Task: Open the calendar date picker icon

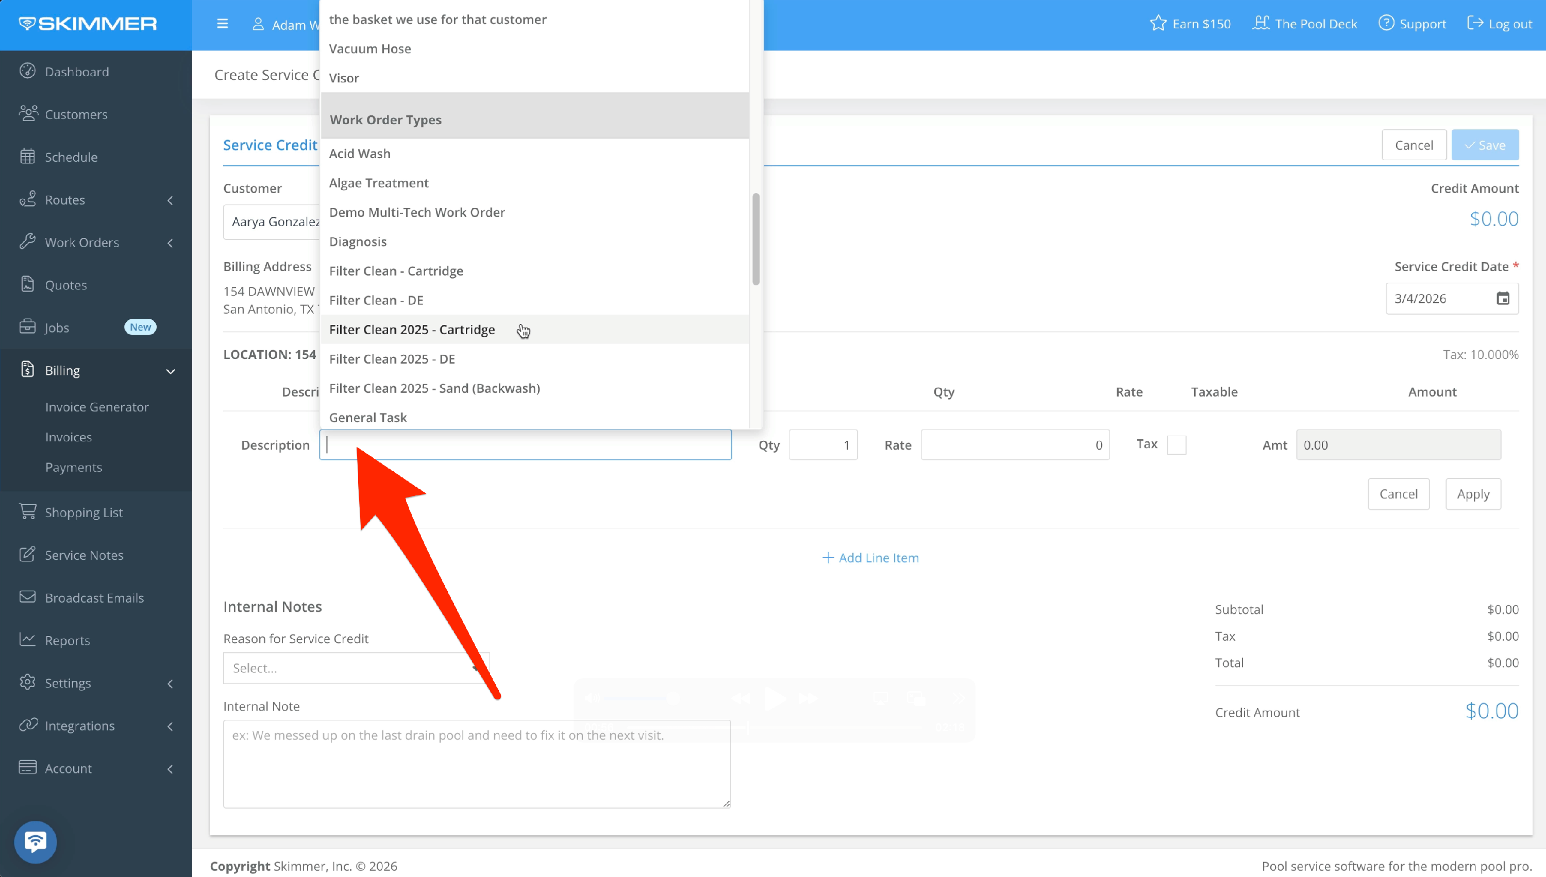Action: click(1503, 299)
